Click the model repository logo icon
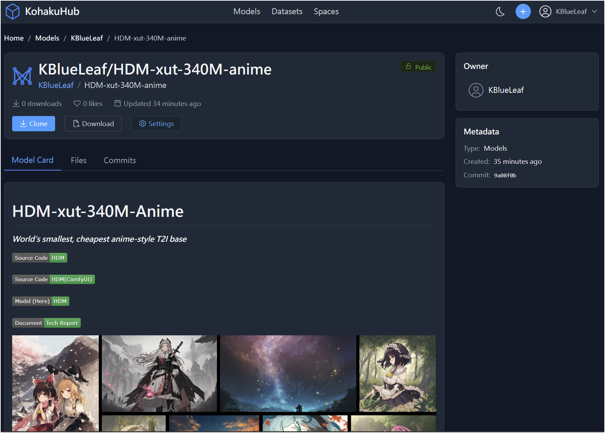The image size is (605, 433). (22, 76)
